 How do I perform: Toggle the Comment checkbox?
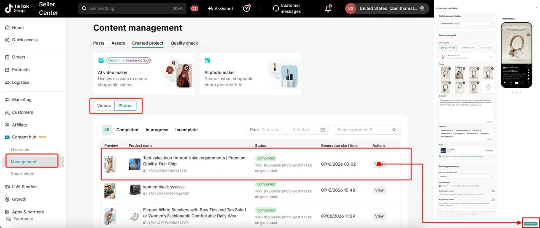(440, 186)
